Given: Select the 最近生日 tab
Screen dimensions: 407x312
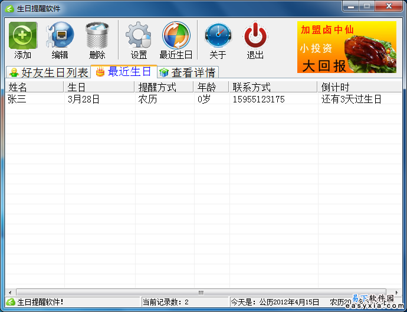Looking at the screenshot, I should point(124,71).
